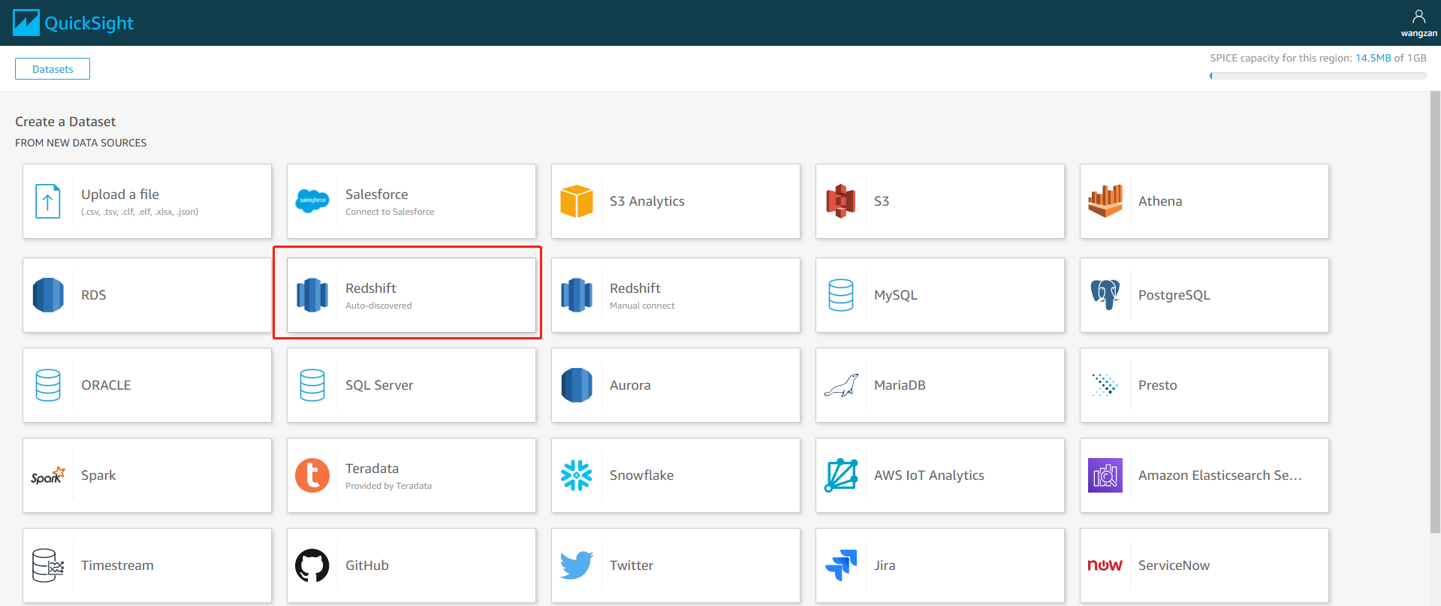Select the ServiceNow label
The height and width of the screenshot is (606, 1441).
pos(1174,565)
